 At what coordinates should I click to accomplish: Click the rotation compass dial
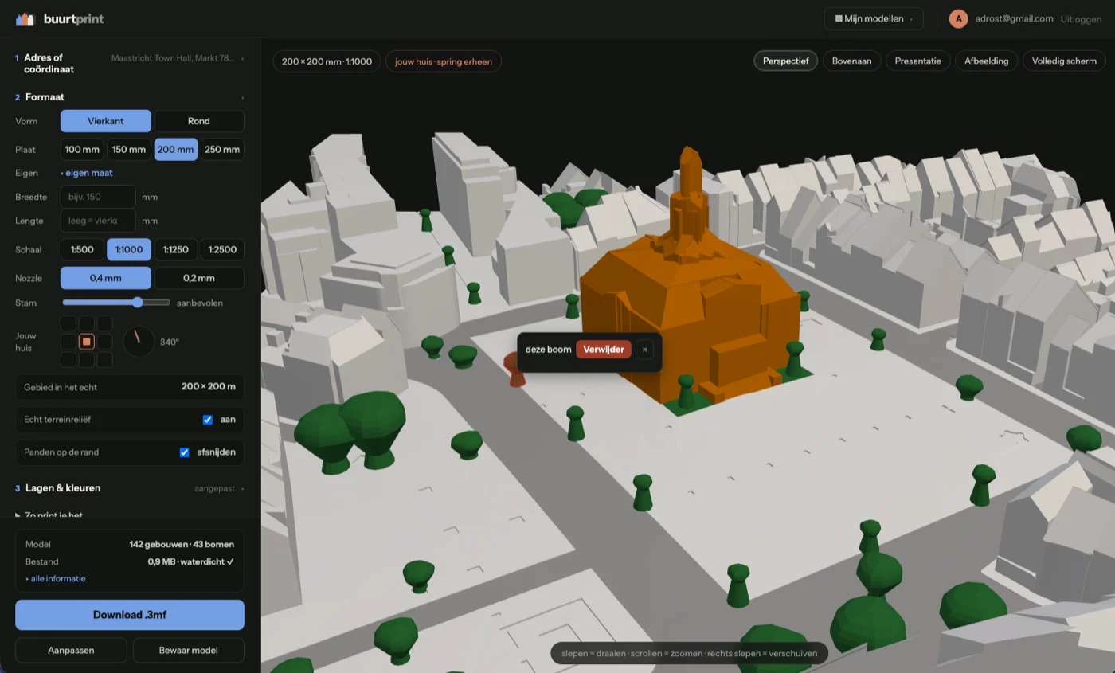pos(139,342)
